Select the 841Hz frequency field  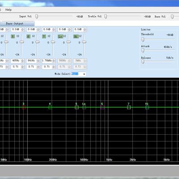click(x=32, y=61)
